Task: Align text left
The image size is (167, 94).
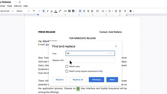Action: (80, 11)
